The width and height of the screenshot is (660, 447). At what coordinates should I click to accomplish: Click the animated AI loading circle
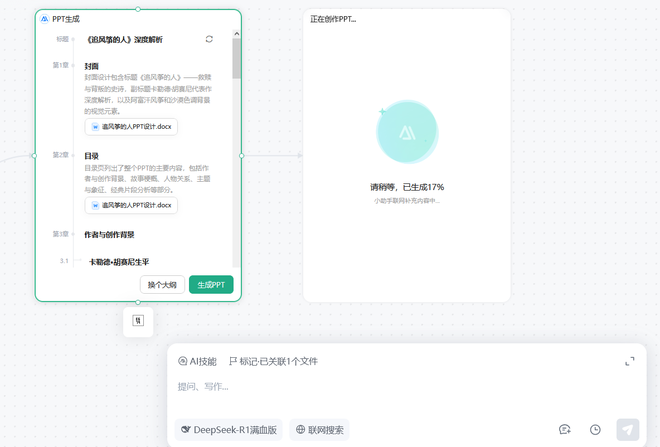click(407, 132)
